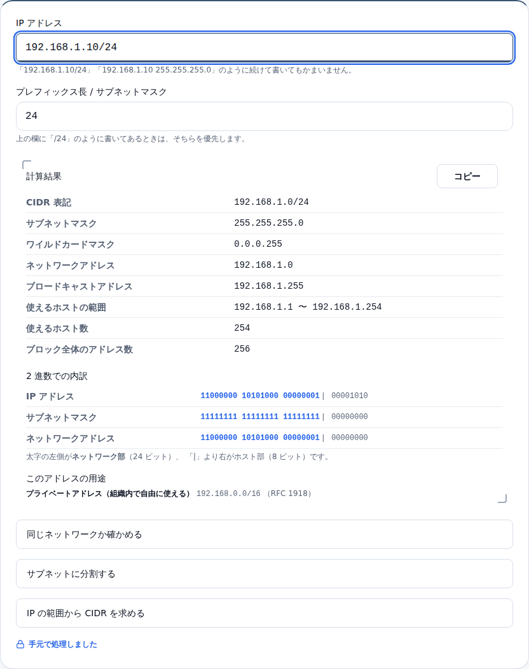Expand IP の範囲から CIDR を求める section
This screenshot has width=529, height=669.
(x=264, y=613)
